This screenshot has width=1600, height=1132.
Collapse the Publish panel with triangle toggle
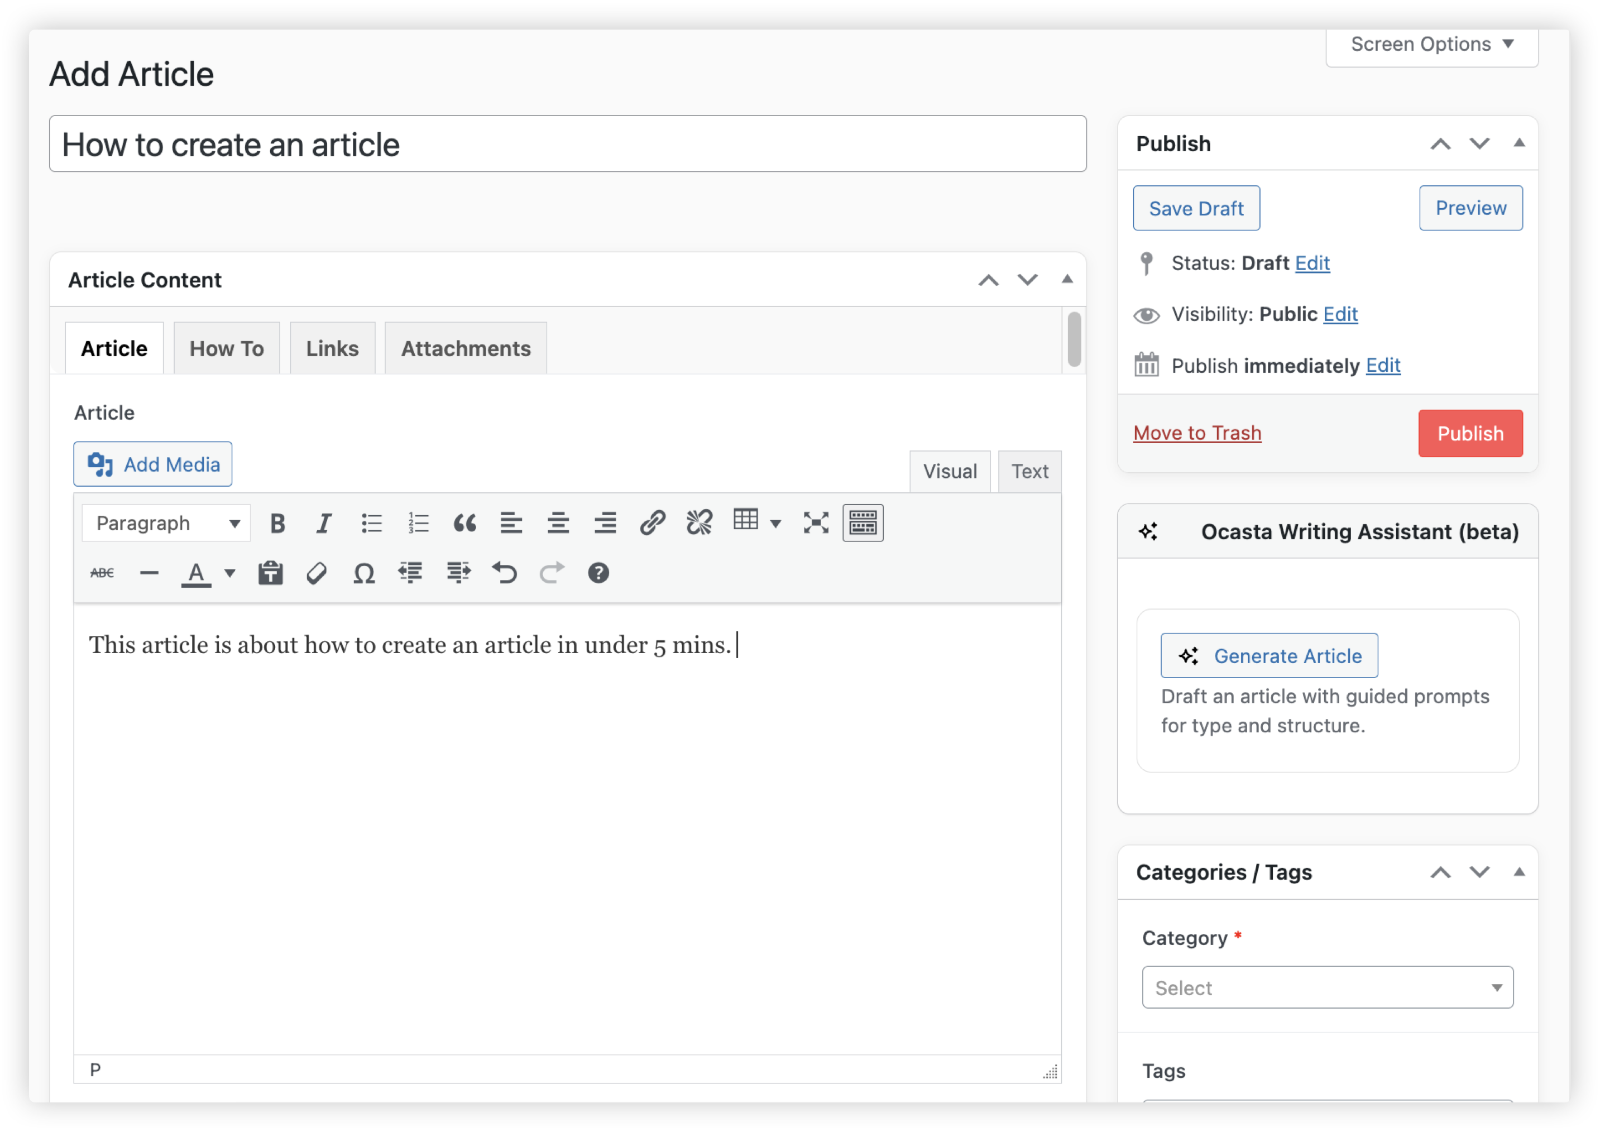1519,143
